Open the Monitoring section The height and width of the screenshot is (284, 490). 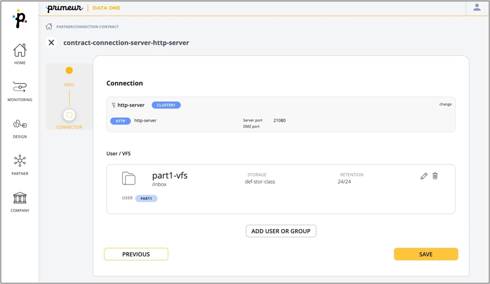pyautogui.click(x=20, y=91)
